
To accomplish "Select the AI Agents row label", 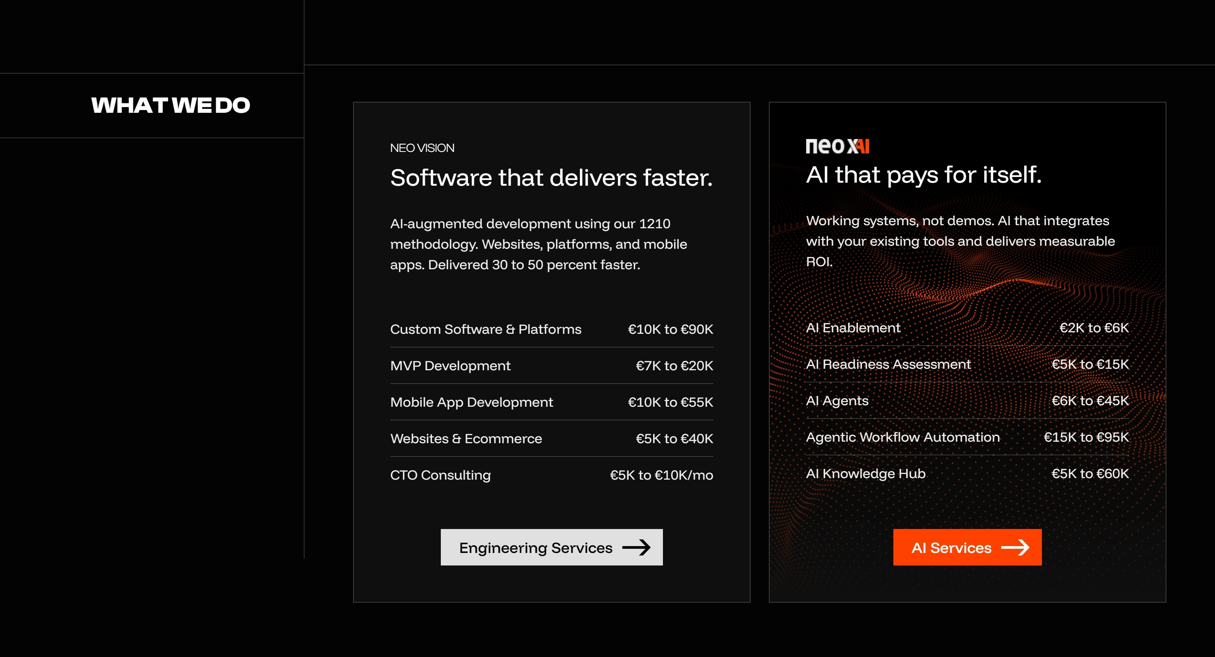I will [x=837, y=401].
